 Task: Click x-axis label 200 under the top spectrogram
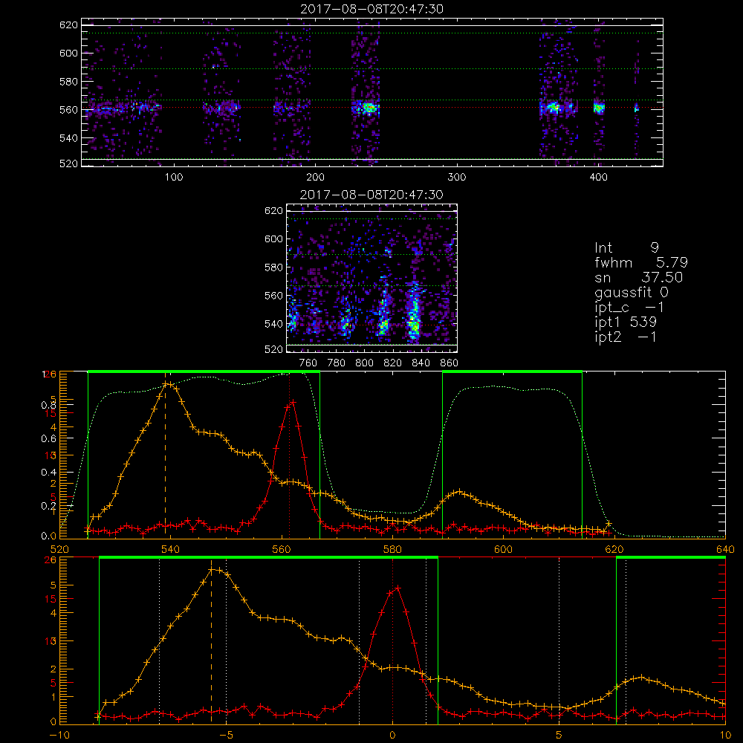pos(315,178)
